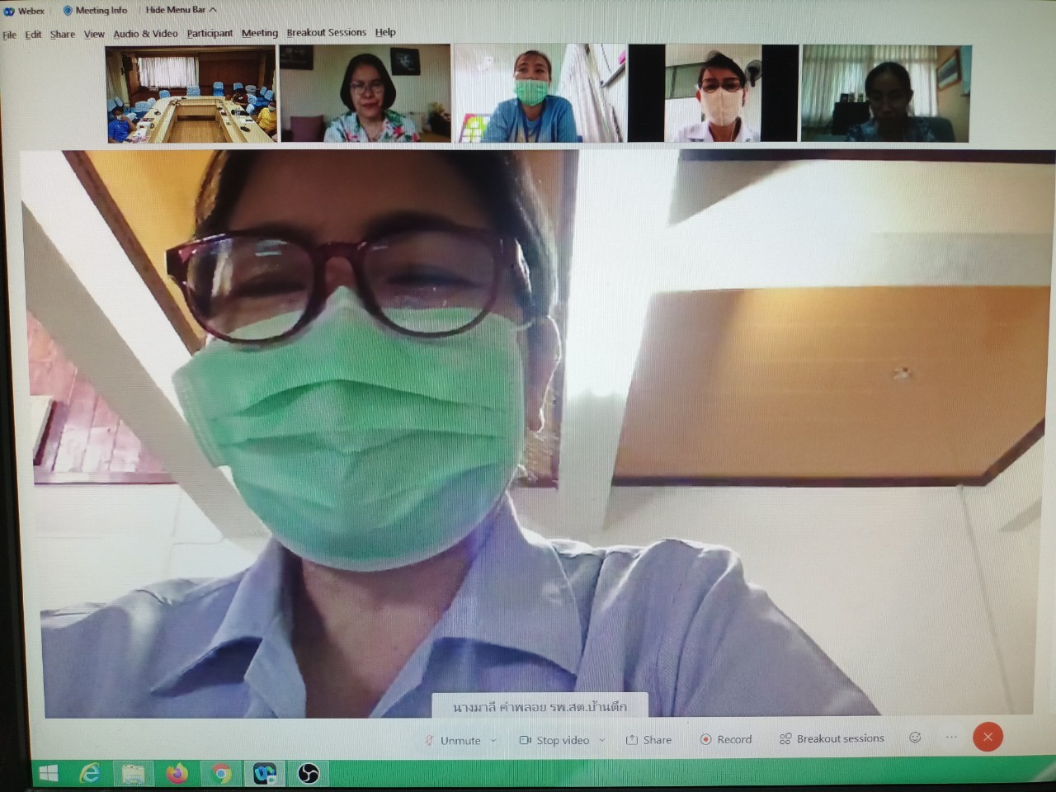Open OBS Studio from the taskbar
The width and height of the screenshot is (1056, 792).
[308, 773]
